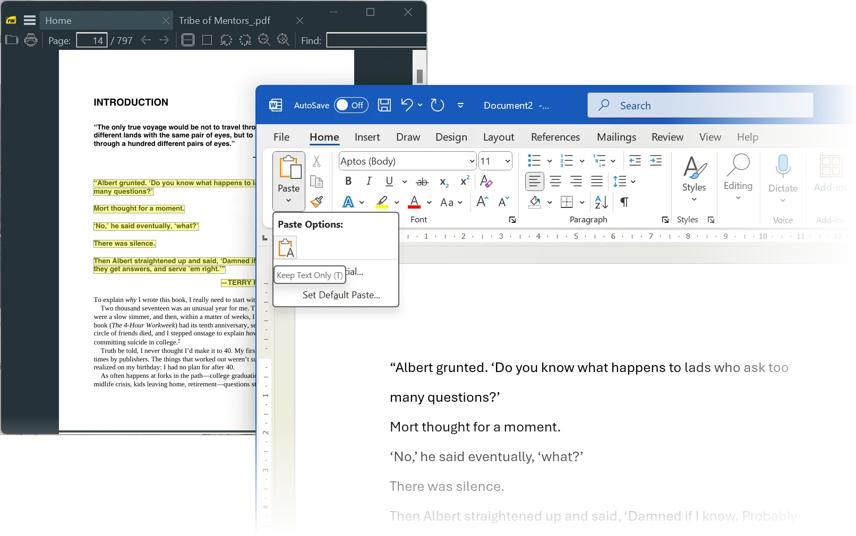856x536 pixels.
Task: Switch to the References ribbon tab
Action: 555,137
